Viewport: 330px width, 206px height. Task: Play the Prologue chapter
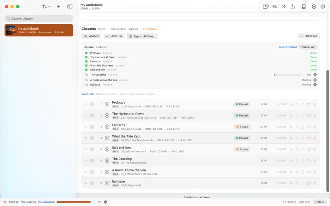click(x=107, y=104)
